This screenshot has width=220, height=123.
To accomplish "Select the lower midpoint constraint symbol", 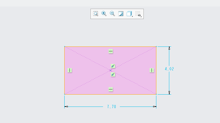I will point(113,75).
